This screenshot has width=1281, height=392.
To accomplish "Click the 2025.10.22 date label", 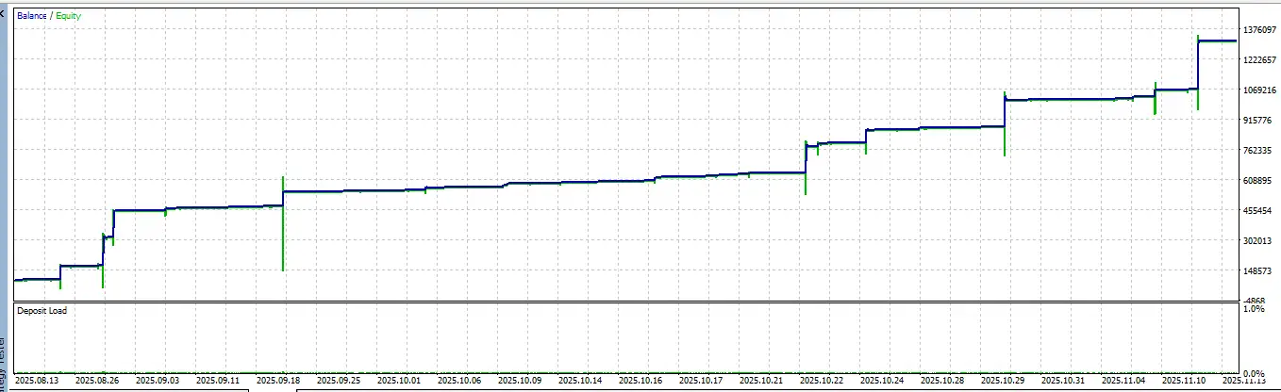I will [820, 382].
